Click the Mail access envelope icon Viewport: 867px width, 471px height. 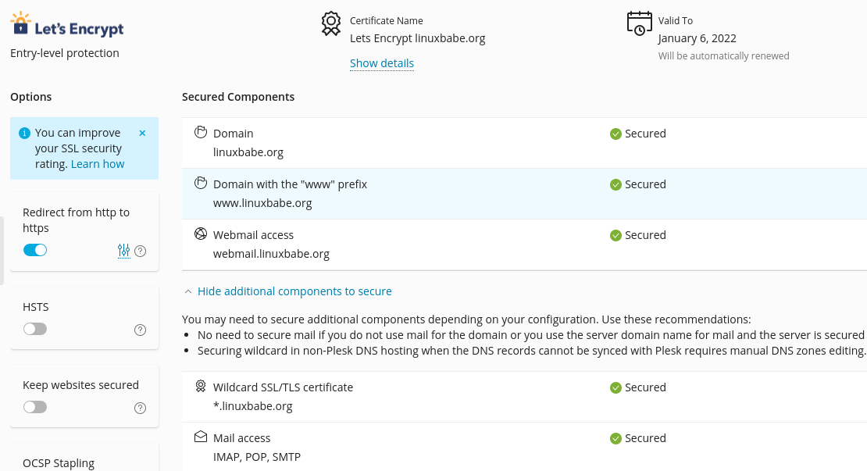(x=201, y=437)
